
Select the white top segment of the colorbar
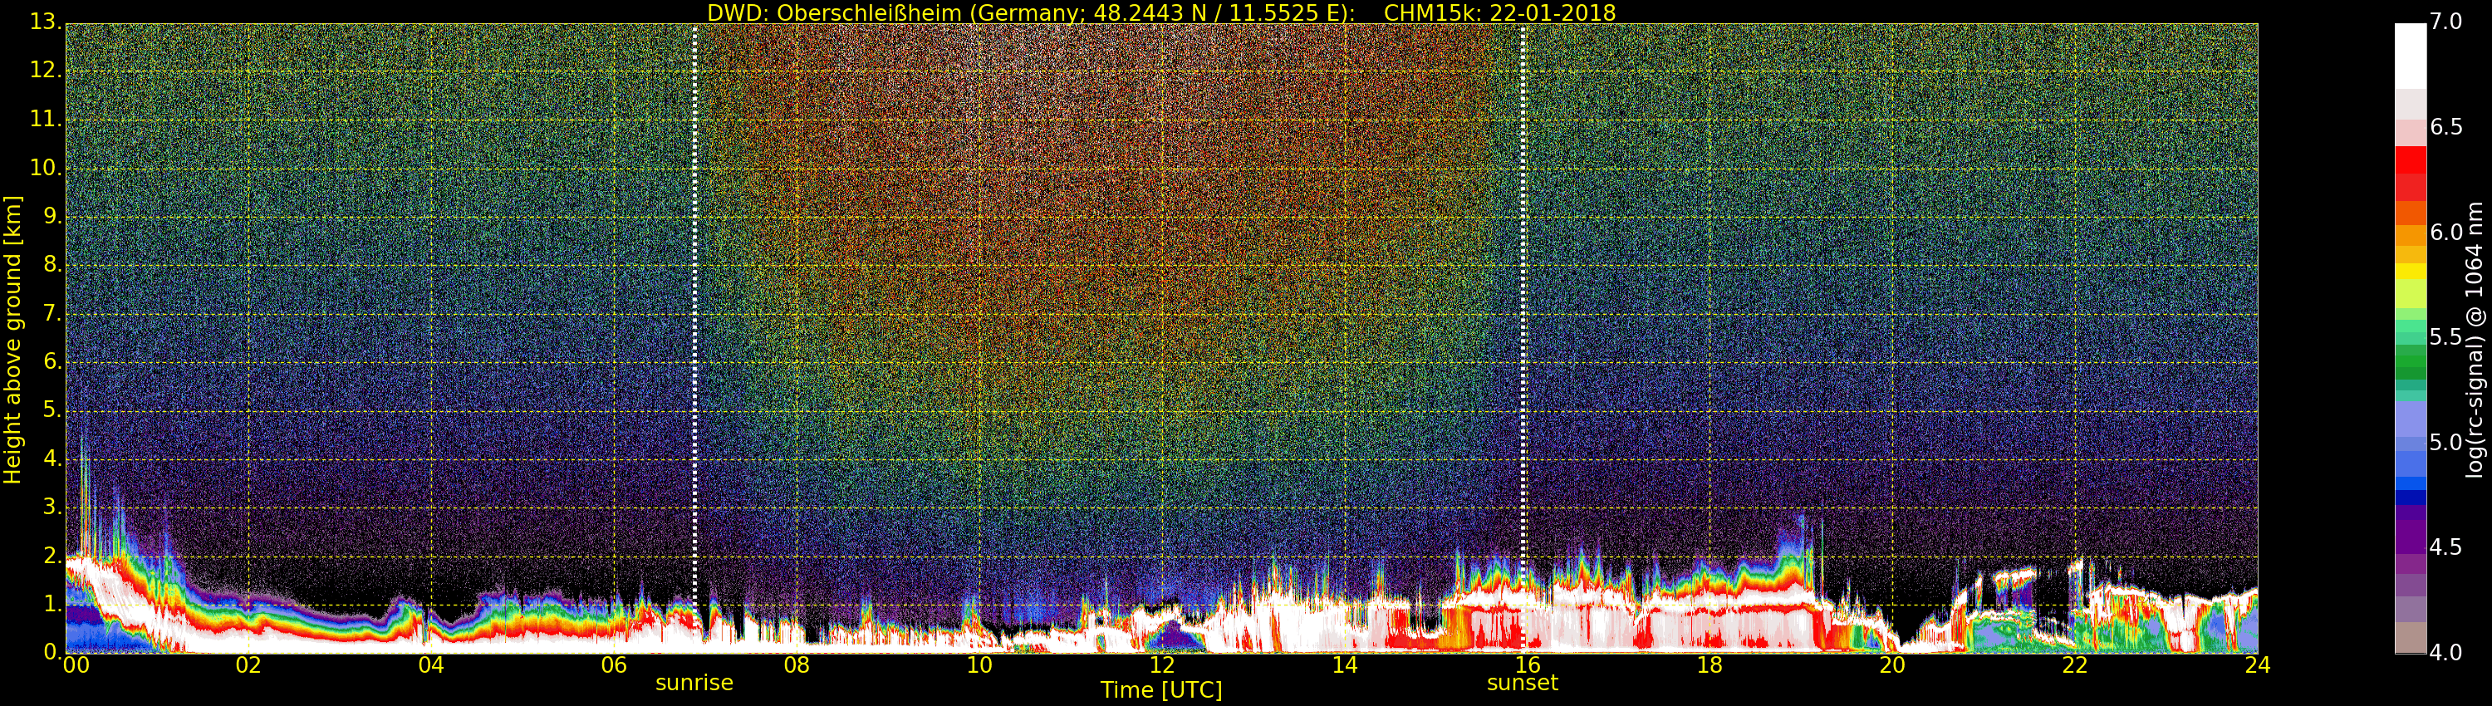[x=2410, y=55]
